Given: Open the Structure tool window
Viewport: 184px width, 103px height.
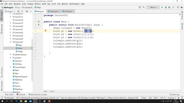Looking at the screenshot, I should 2,72.
